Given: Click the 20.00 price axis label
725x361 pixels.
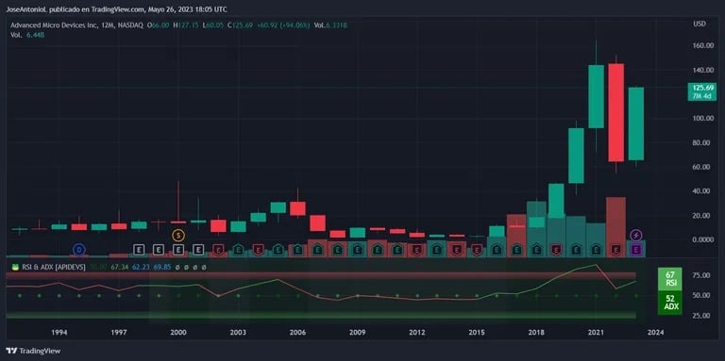Looking at the screenshot, I should coord(702,215).
